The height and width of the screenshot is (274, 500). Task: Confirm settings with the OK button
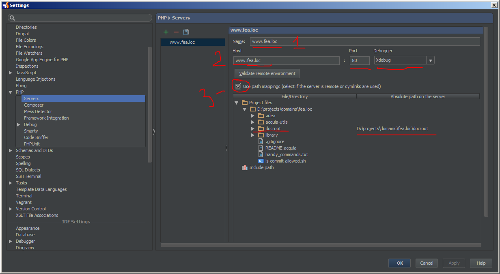pyautogui.click(x=400, y=263)
